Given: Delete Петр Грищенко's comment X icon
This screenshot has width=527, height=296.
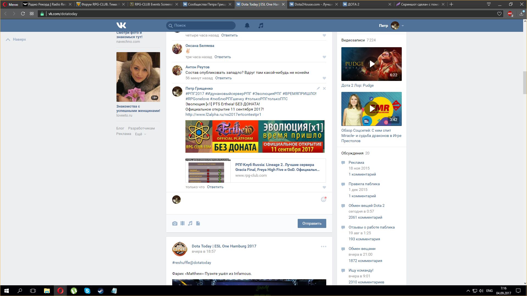Looking at the screenshot, I should [x=324, y=88].
